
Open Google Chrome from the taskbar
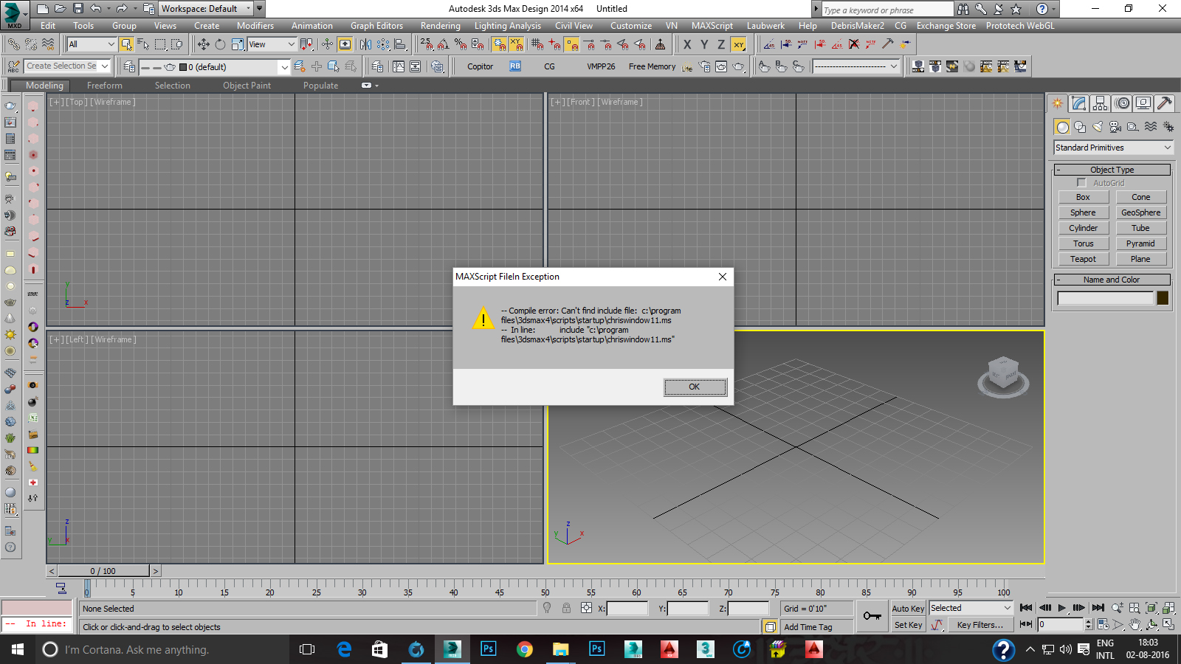[x=525, y=649]
